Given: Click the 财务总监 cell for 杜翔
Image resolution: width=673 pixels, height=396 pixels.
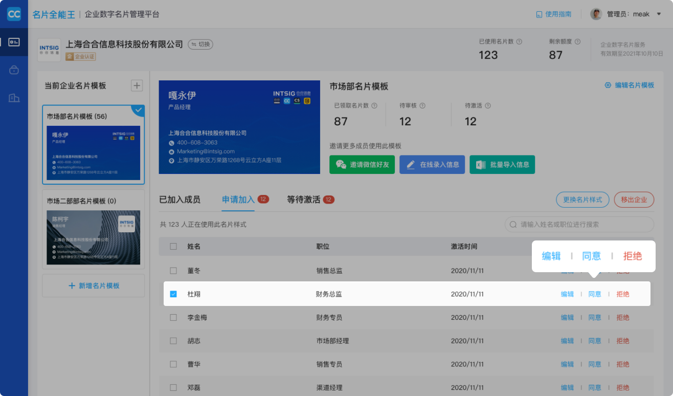Looking at the screenshot, I should [329, 294].
